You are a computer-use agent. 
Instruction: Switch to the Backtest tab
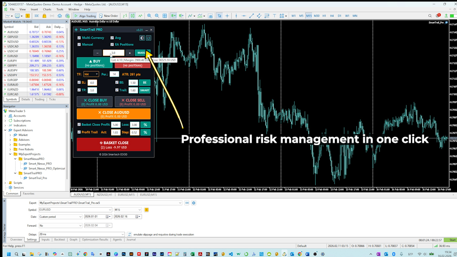pyautogui.click(x=60, y=240)
